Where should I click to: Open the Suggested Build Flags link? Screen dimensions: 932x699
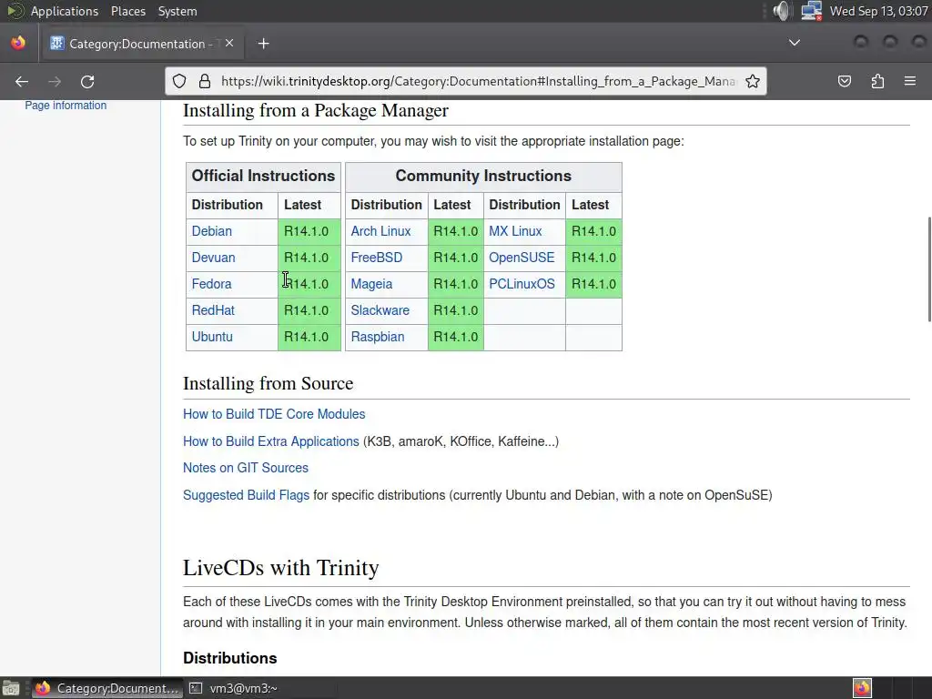point(246,495)
